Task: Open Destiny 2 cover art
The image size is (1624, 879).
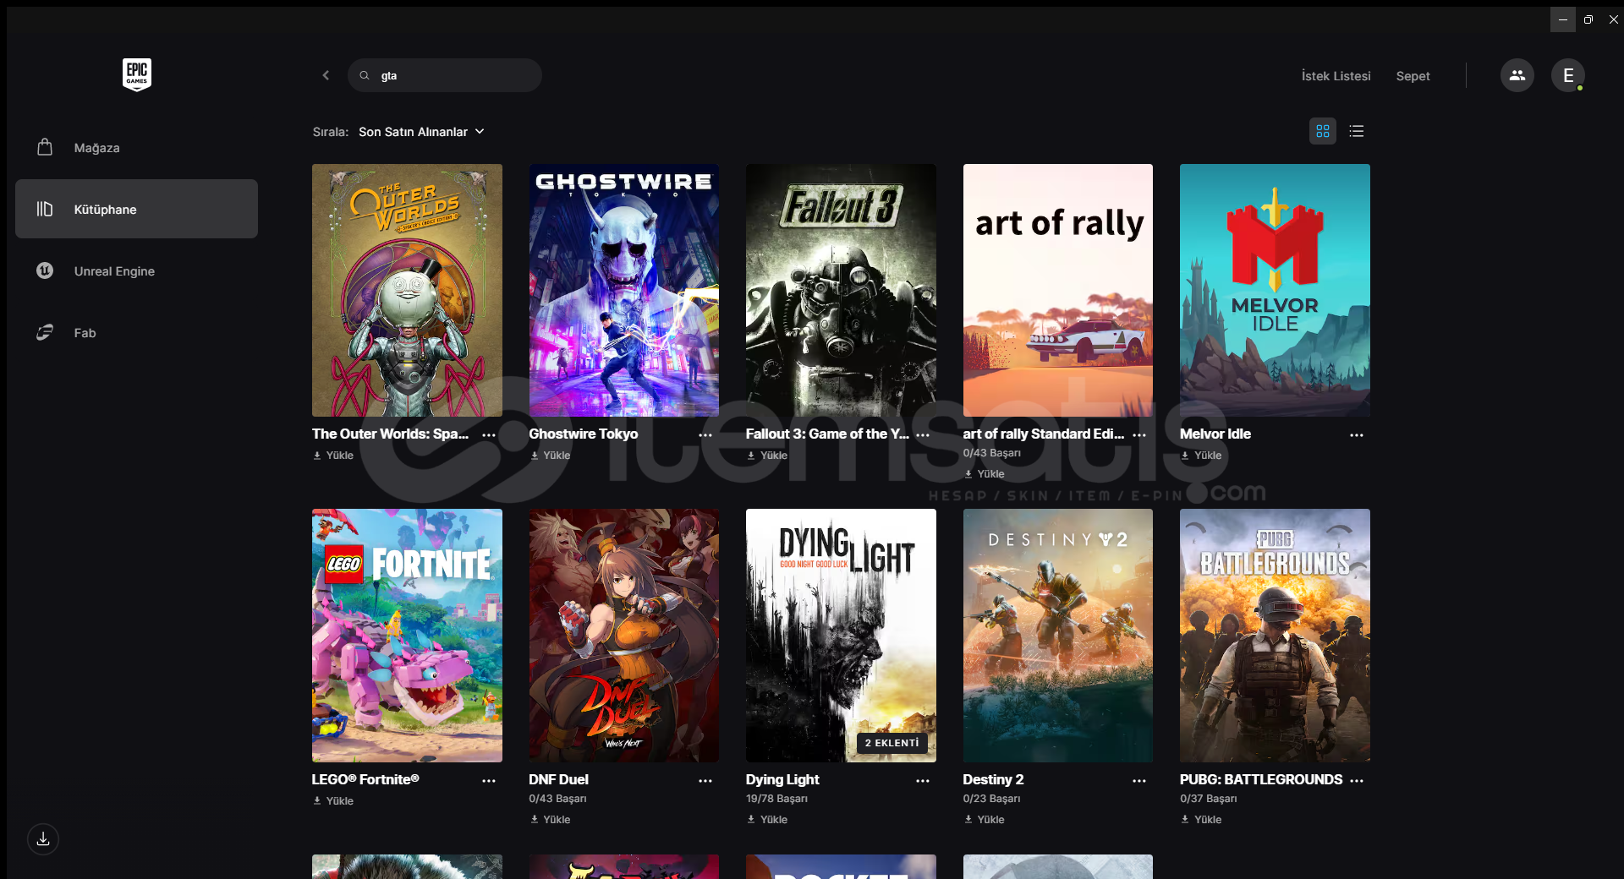Action: pyautogui.click(x=1058, y=636)
